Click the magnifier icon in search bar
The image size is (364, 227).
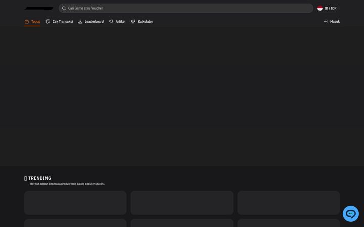(x=64, y=8)
